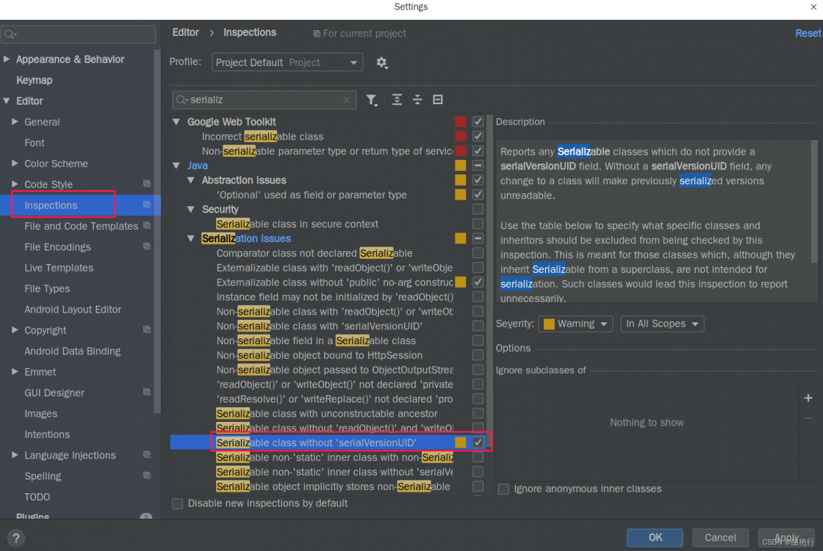Click the project-level icon beside Spelling
Viewport: 823px width, 551px height.
(x=147, y=476)
